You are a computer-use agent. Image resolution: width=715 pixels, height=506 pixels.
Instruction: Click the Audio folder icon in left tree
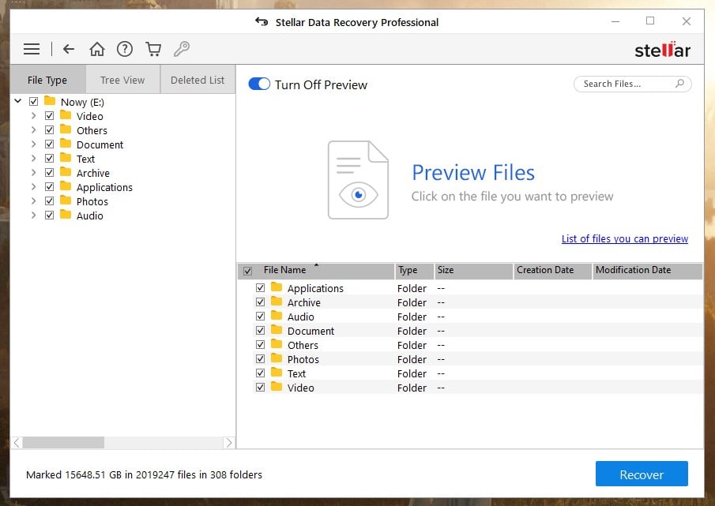pyautogui.click(x=66, y=214)
